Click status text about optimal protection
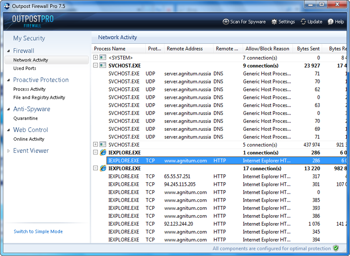The width and height of the screenshot is (350, 256). tap(271, 248)
